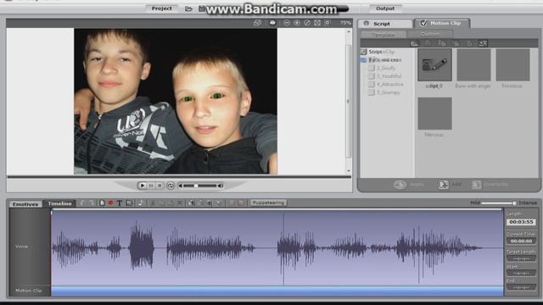This screenshot has height=305, width=543.
Task: Click the music note icon
Action: tap(140, 203)
